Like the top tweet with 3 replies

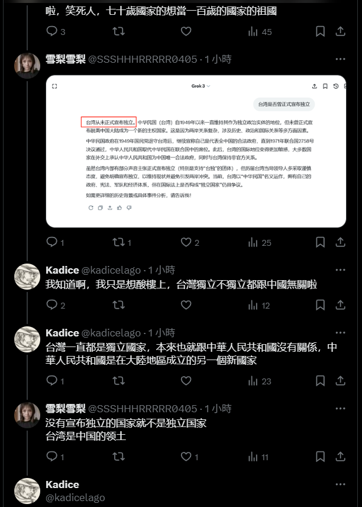[186, 31]
